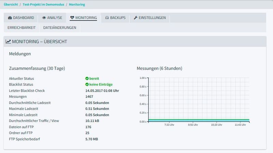The image size is (273, 153).
Task: Click the eye icon beside Analyse
Action: coord(44,18)
